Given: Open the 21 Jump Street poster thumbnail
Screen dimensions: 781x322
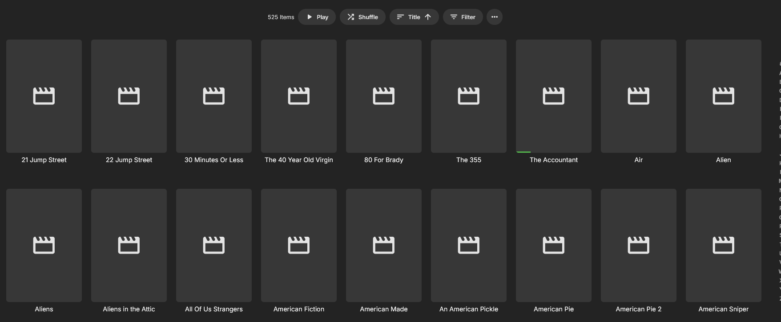Looking at the screenshot, I should pyautogui.click(x=44, y=96).
